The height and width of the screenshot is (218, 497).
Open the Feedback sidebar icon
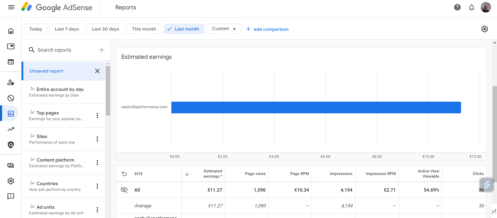pos(11,197)
